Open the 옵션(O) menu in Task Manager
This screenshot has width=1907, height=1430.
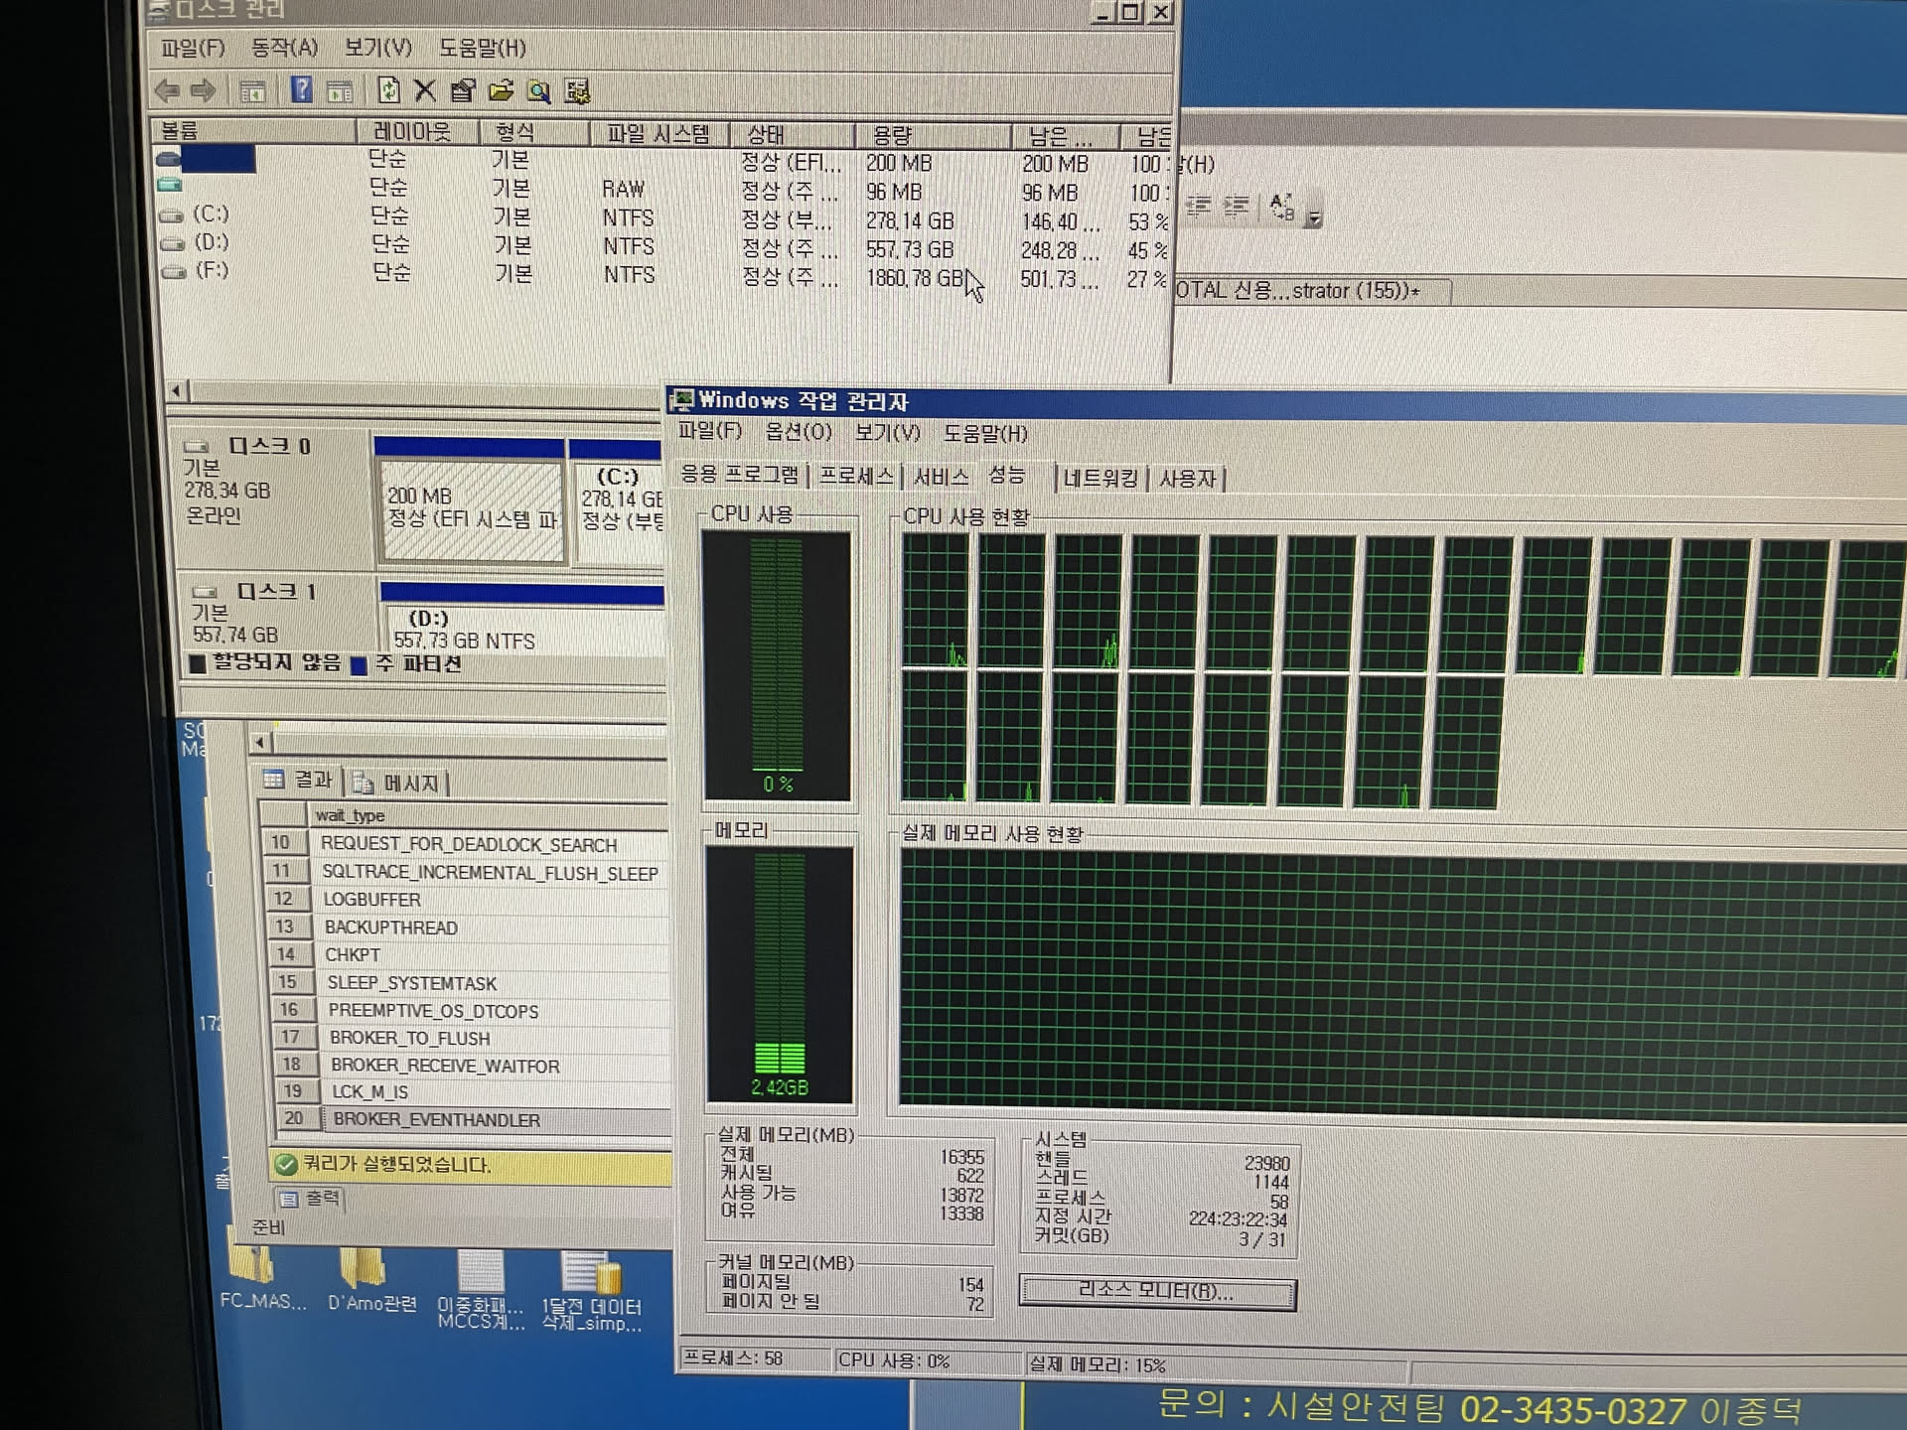click(798, 432)
